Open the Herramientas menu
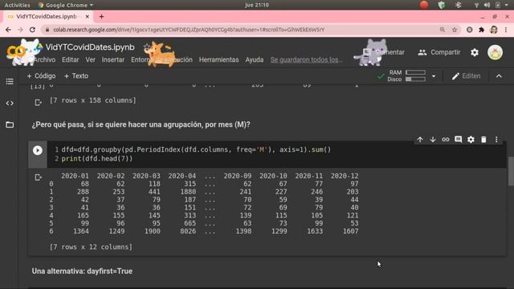514x289 pixels. [x=218, y=59]
